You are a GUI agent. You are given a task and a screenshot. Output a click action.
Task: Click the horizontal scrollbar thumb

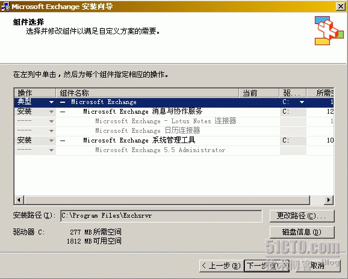click(167, 200)
